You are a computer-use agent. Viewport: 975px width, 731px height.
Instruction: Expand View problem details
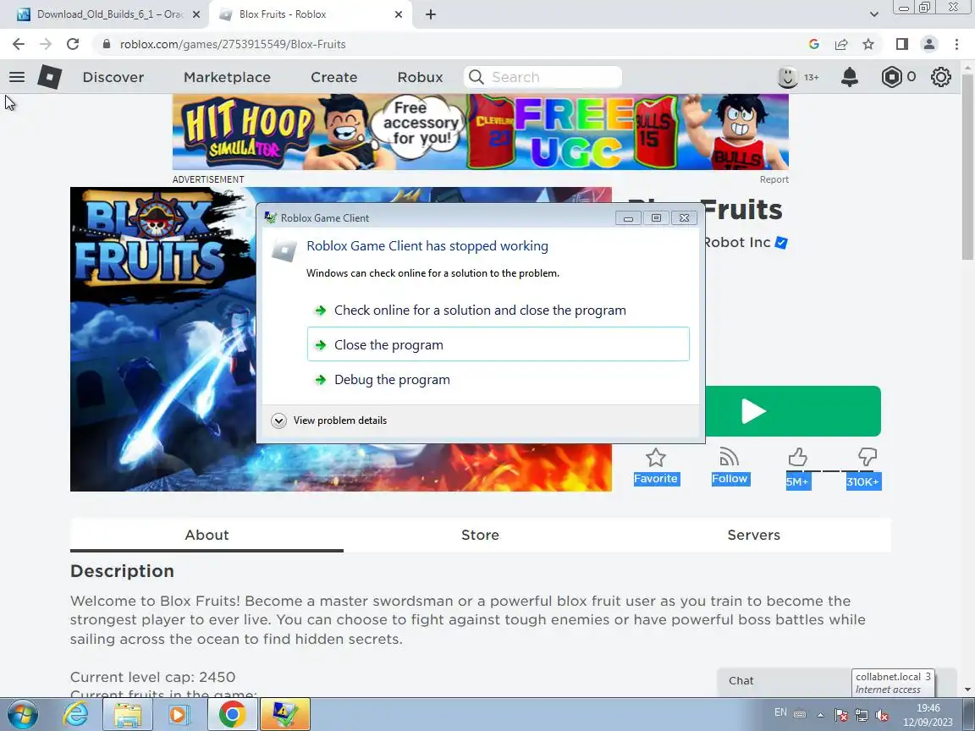(x=329, y=420)
